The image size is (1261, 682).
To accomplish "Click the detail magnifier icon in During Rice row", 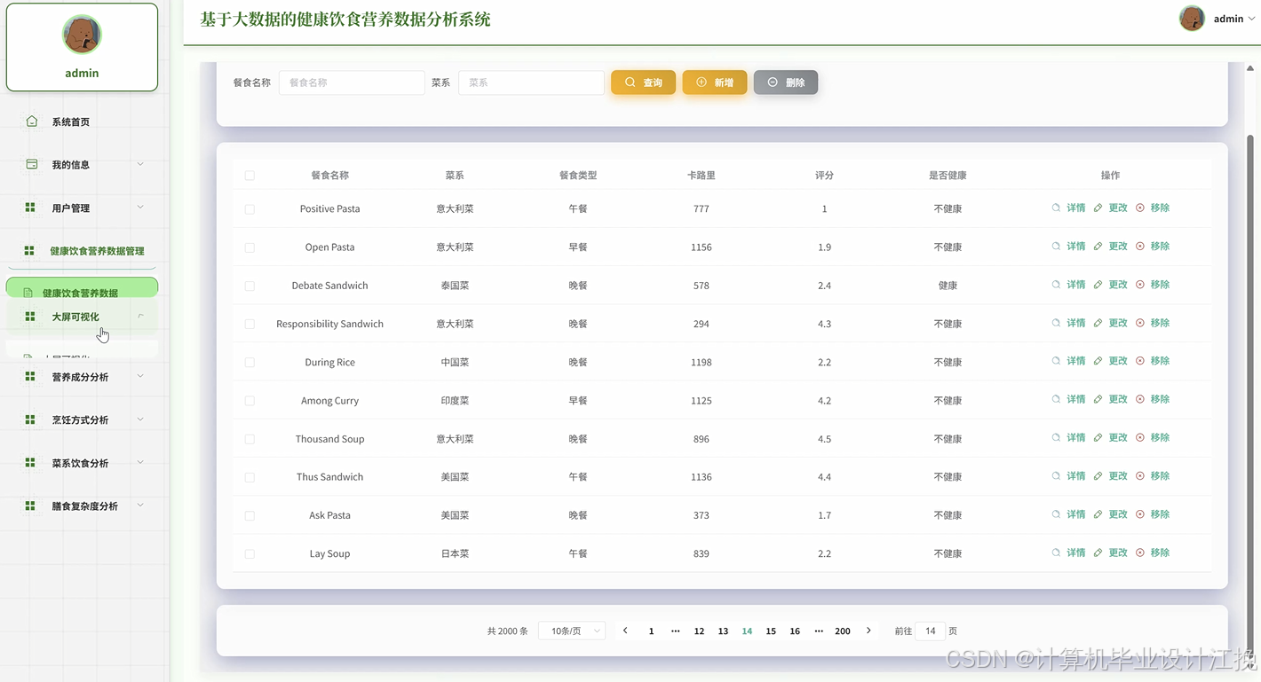I will (1056, 361).
